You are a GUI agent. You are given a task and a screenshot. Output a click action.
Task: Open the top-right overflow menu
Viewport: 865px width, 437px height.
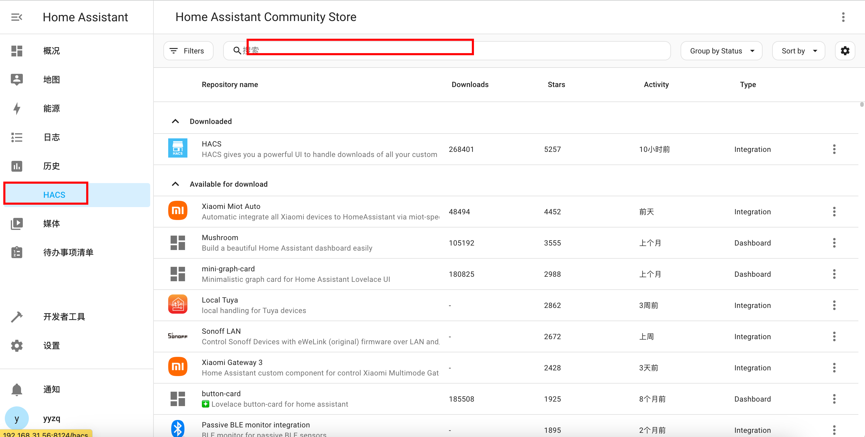[843, 17]
